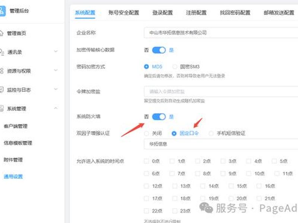Check the 21点 time checkbox
This screenshot has width=298, height=223.
(259, 198)
